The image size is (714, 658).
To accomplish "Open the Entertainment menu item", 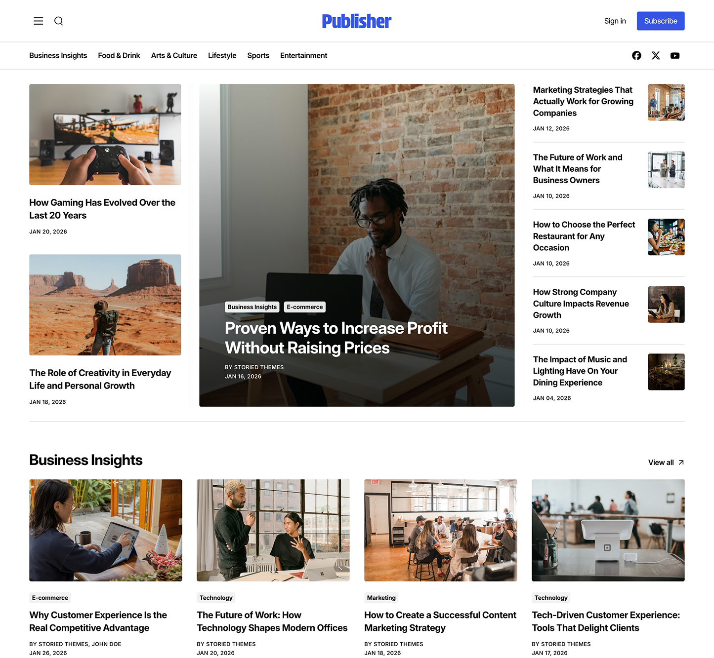I will (303, 55).
